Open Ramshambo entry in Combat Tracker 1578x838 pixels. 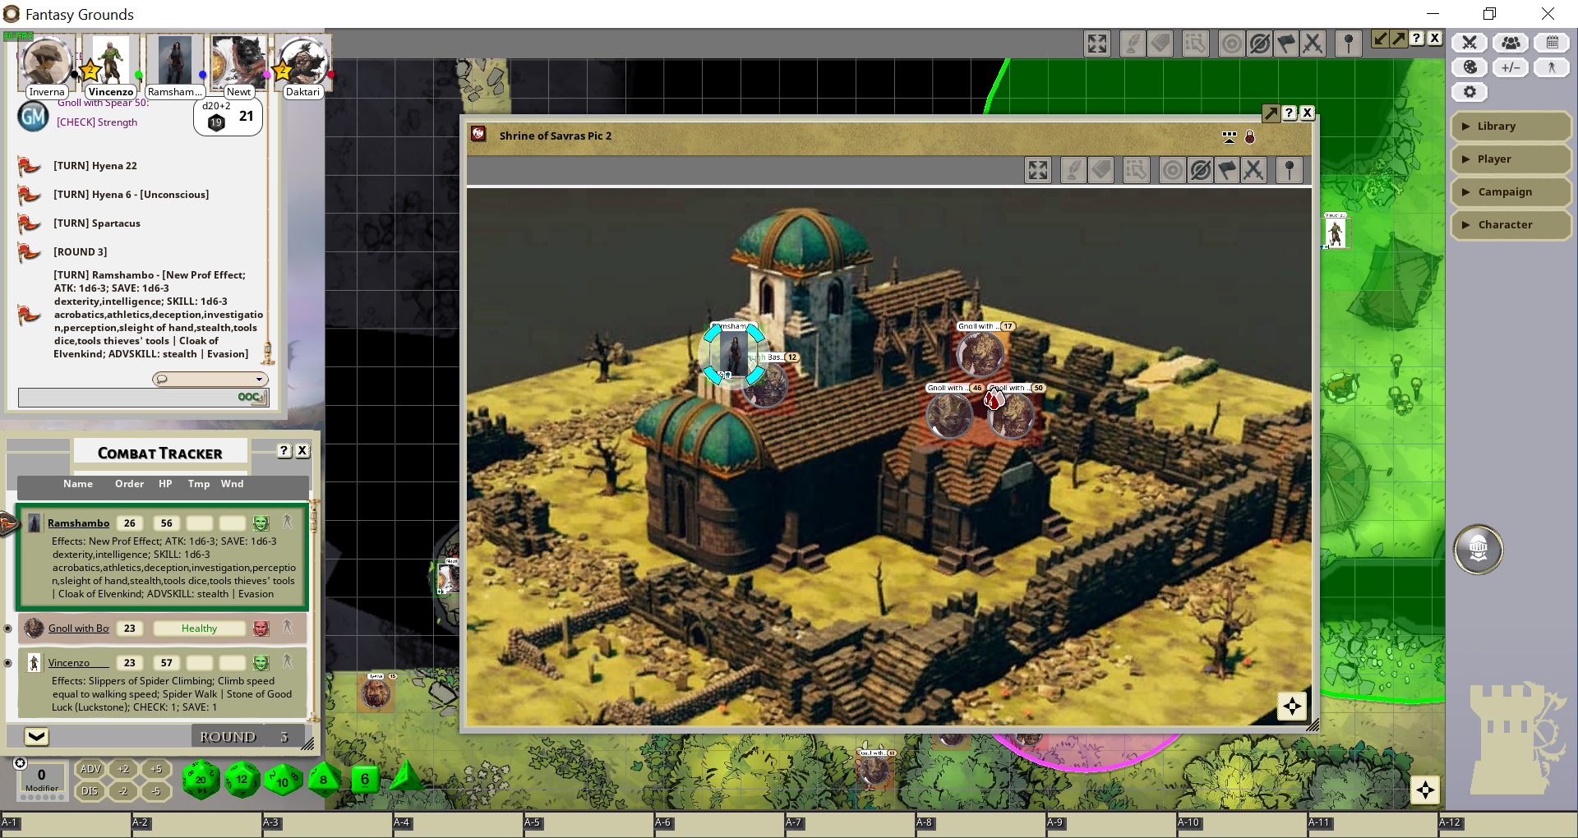pos(78,523)
